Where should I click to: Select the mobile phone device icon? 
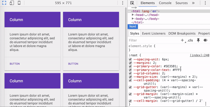coord(19,3)
